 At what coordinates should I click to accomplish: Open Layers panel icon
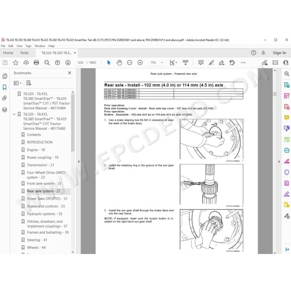tap(5, 110)
